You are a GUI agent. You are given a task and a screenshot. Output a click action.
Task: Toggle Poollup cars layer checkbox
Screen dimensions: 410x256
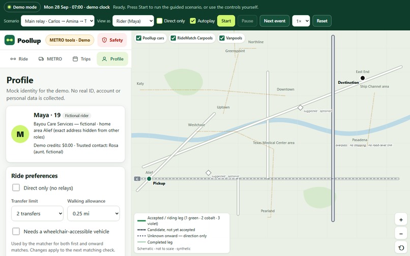(x=139, y=38)
